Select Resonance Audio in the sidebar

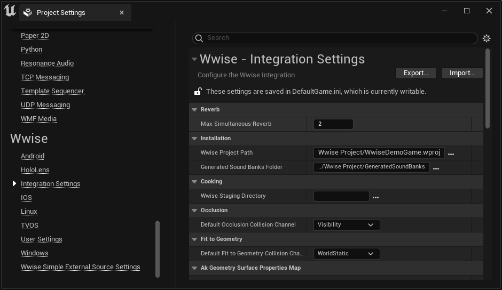(47, 63)
